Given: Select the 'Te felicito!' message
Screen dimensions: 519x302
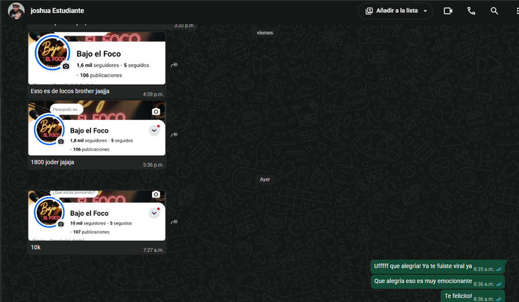Looking at the screenshot, I should pos(458,296).
